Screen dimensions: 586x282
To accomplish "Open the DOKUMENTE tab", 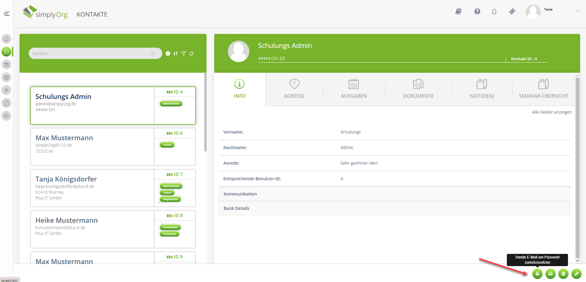I will [x=418, y=89].
